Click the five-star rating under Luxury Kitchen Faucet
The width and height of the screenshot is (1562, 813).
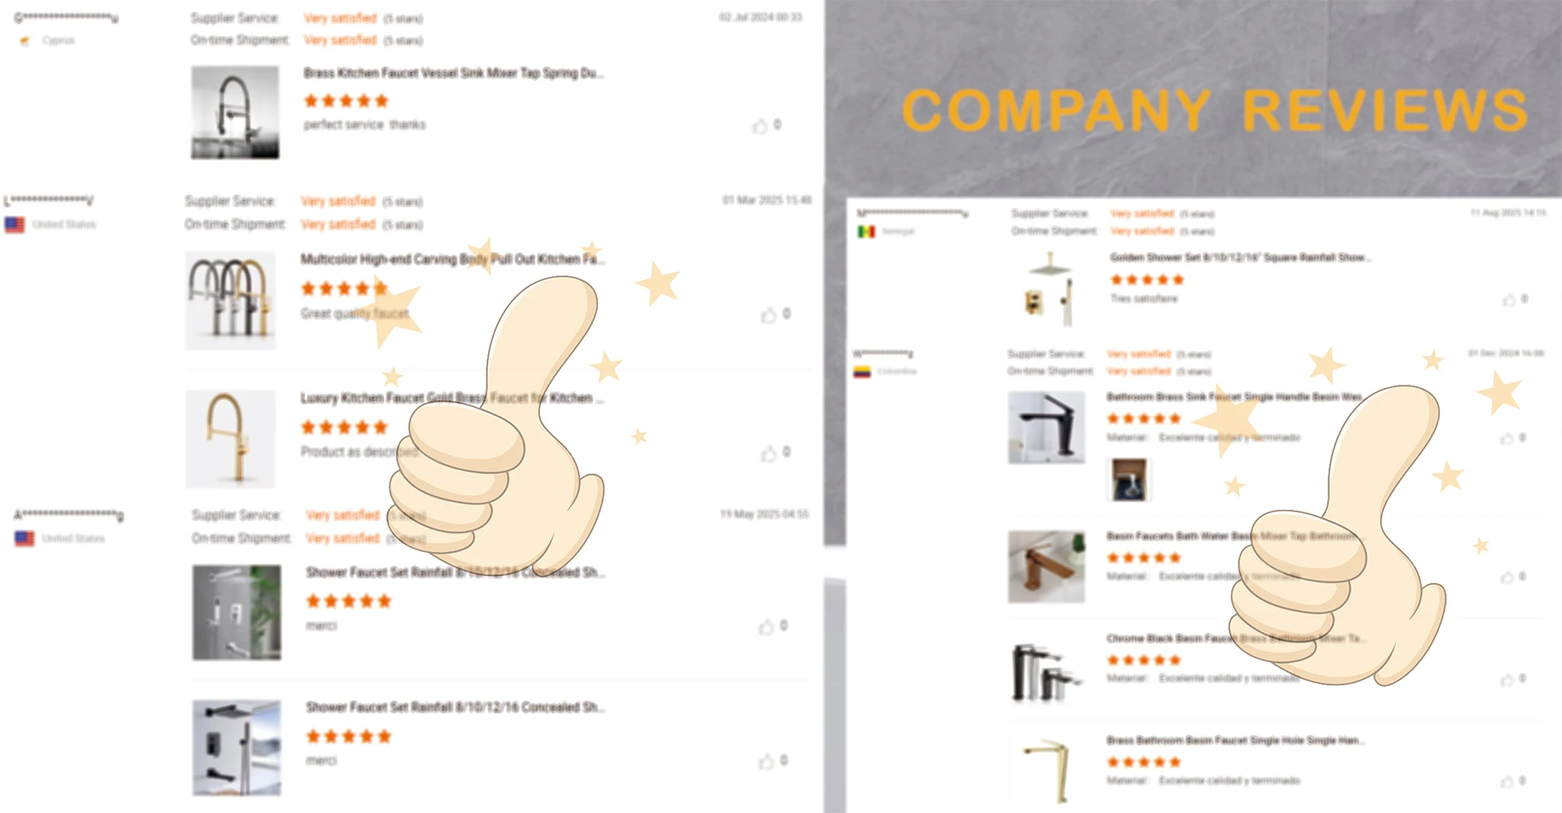(x=344, y=427)
